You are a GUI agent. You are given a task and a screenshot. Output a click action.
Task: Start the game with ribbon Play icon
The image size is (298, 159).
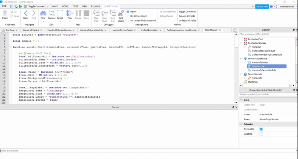coord(69,13)
